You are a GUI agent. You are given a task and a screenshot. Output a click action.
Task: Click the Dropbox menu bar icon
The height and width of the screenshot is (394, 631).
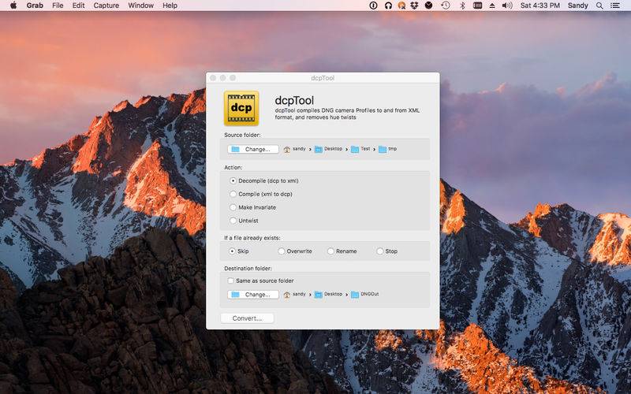pos(414,6)
